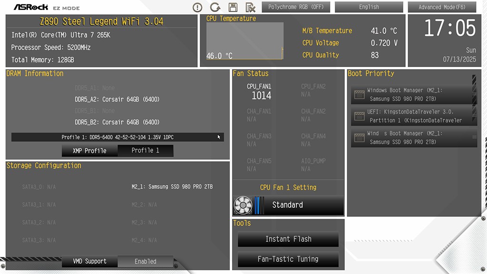Click the M2_2: N/A entry

pos(144,205)
